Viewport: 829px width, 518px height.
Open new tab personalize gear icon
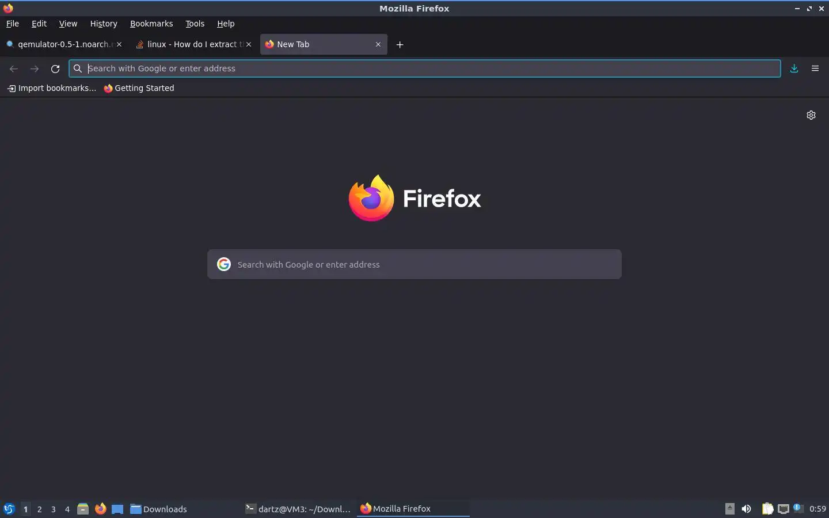click(811, 115)
